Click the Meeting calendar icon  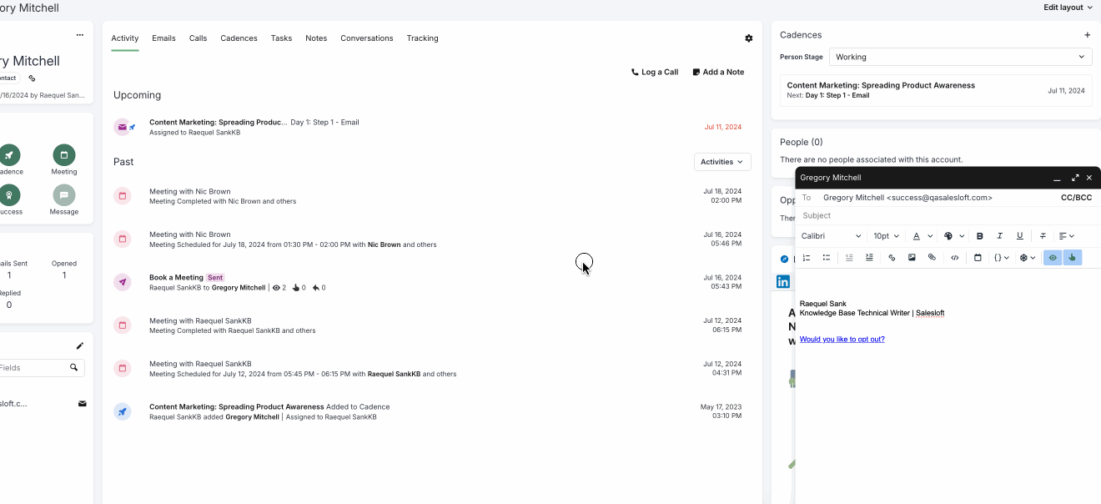pos(63,155)
